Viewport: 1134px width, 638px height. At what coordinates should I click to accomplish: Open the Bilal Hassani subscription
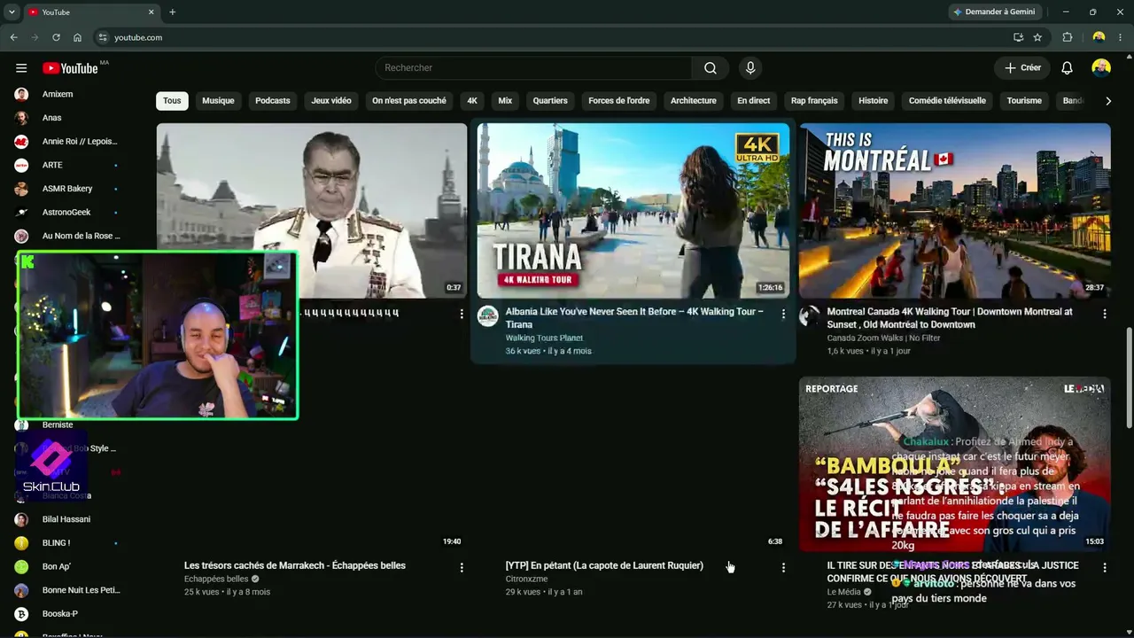tap(67, 519)
